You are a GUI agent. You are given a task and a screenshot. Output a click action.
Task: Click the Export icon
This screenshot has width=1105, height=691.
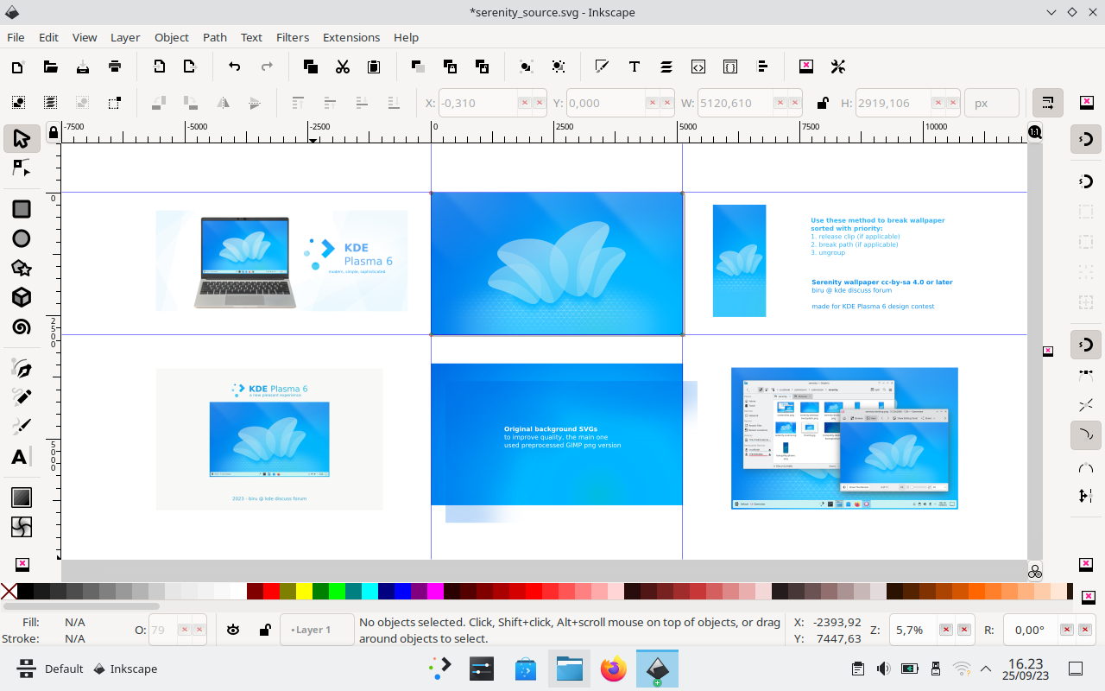tap(191, 67)
